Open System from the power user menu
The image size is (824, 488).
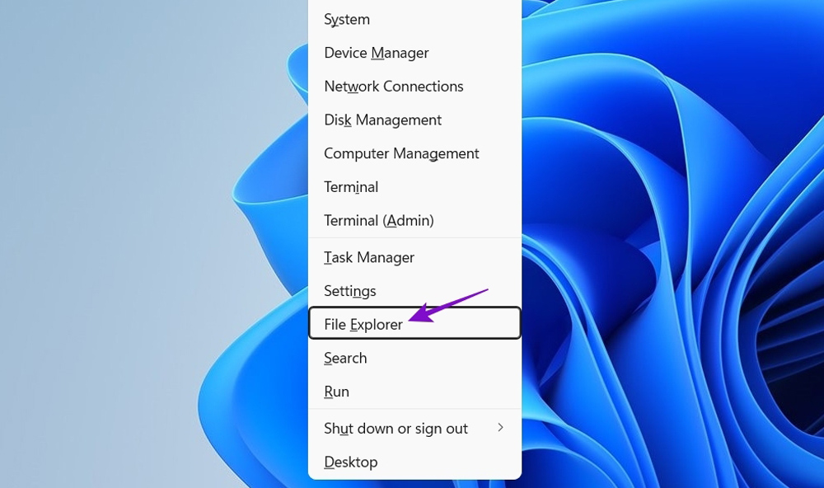tap(347, 19)
